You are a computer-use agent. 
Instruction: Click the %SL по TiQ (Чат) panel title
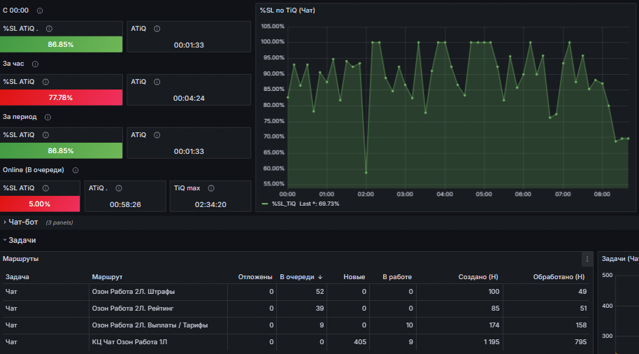[x=287, y=10]
